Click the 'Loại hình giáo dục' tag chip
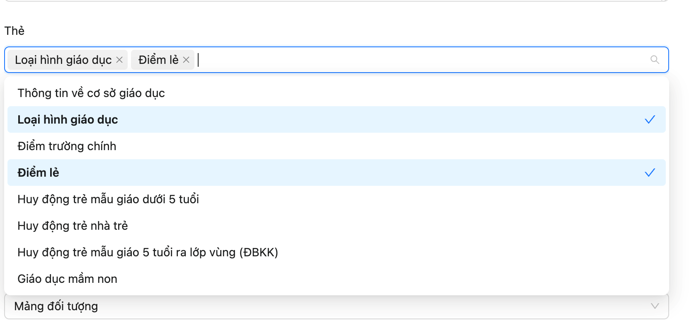Image resolution: width=689 pixels, height=321 pixels. (63, 60)
